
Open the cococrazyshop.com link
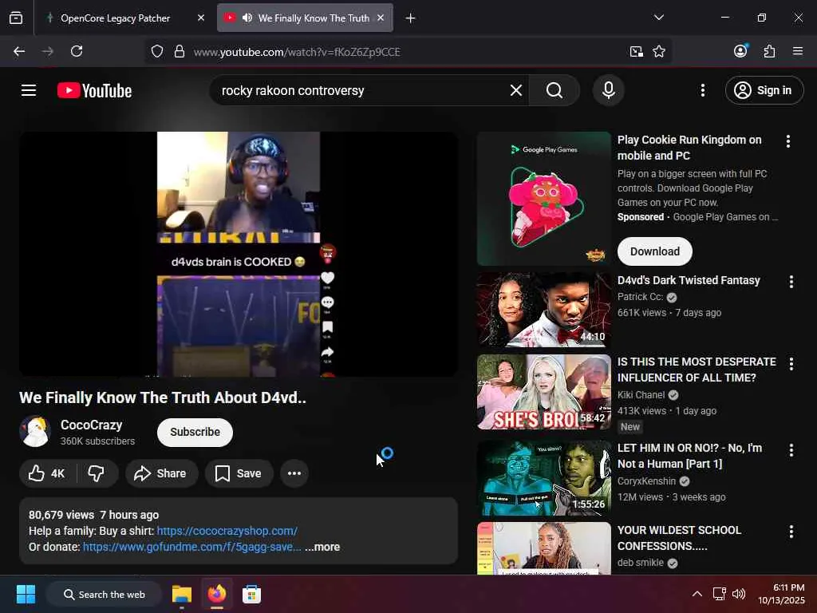[x=227, y=531]
